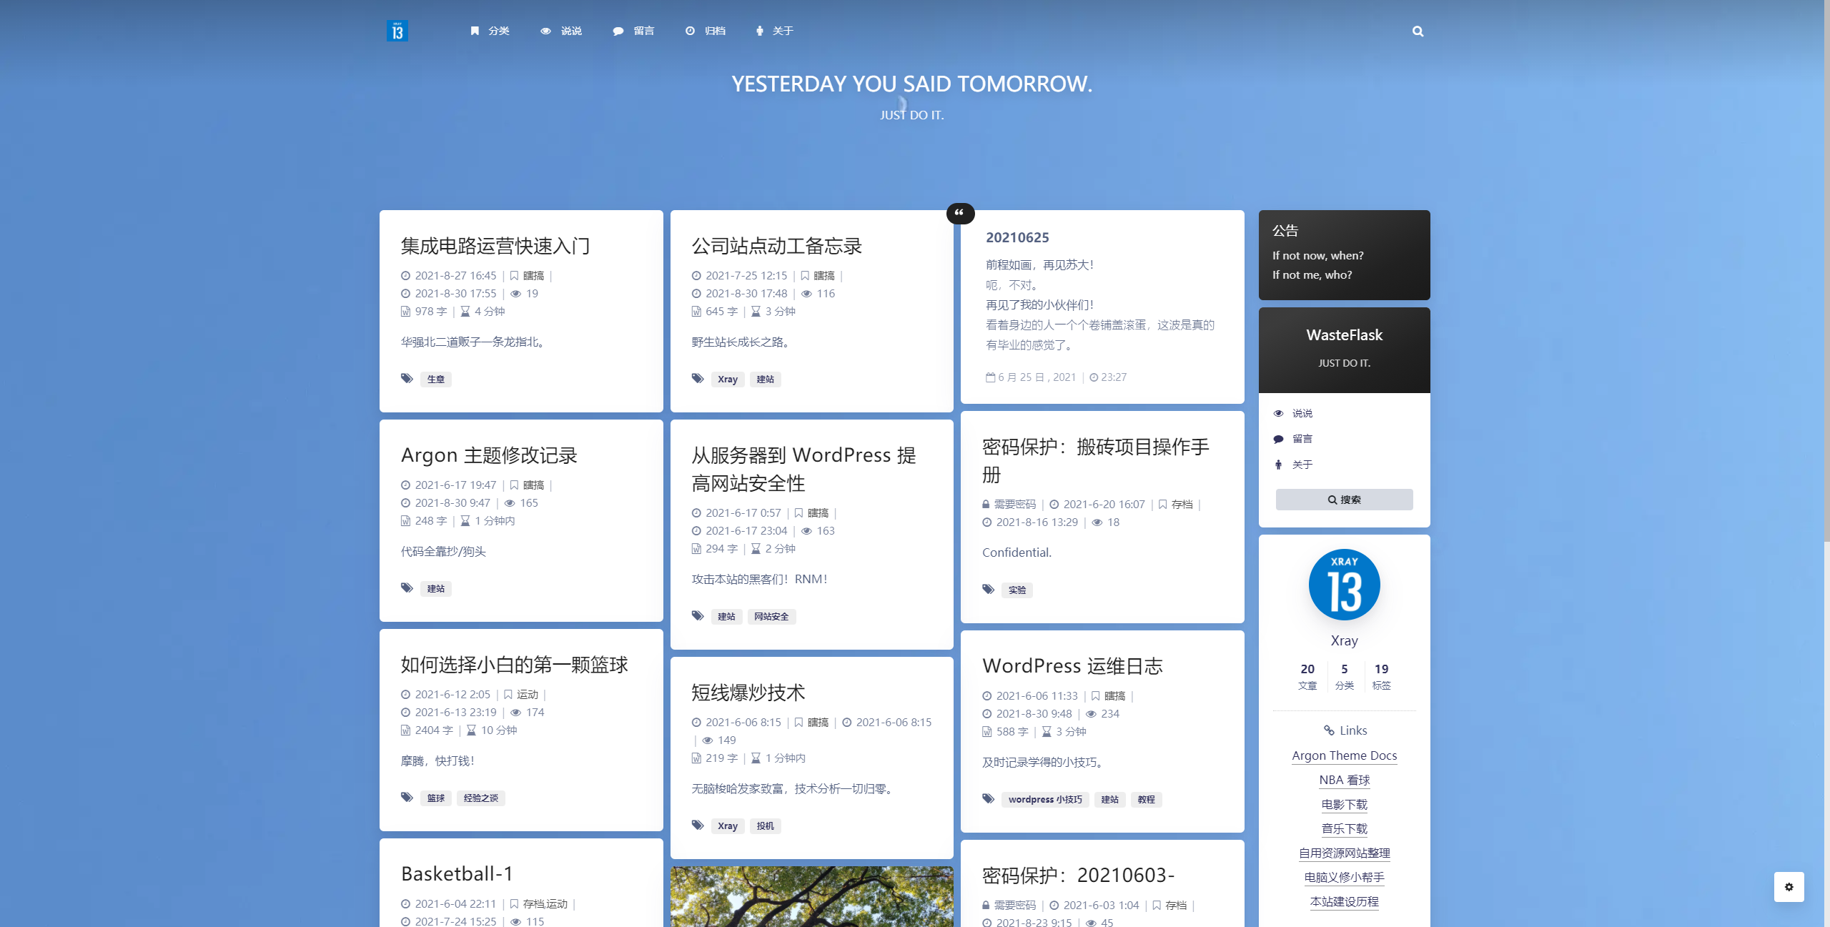This screenshot has height=927, width=1830.
Task: Open the 留言 menu item in navbar
Action: point(643,31)
